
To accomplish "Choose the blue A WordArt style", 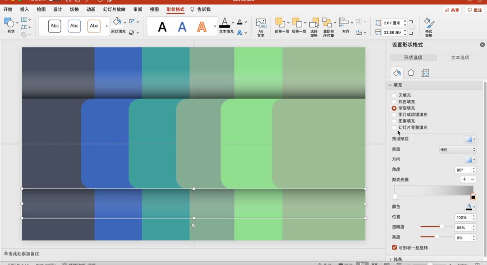I will click(182, 27).
